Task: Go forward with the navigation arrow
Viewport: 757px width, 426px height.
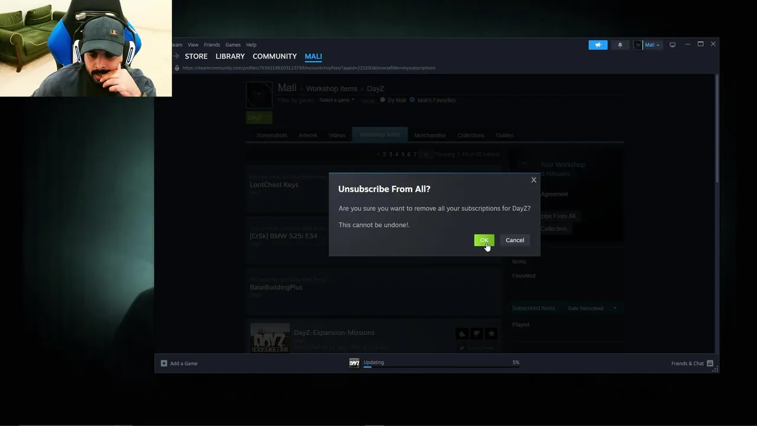Action: point(176,56)
